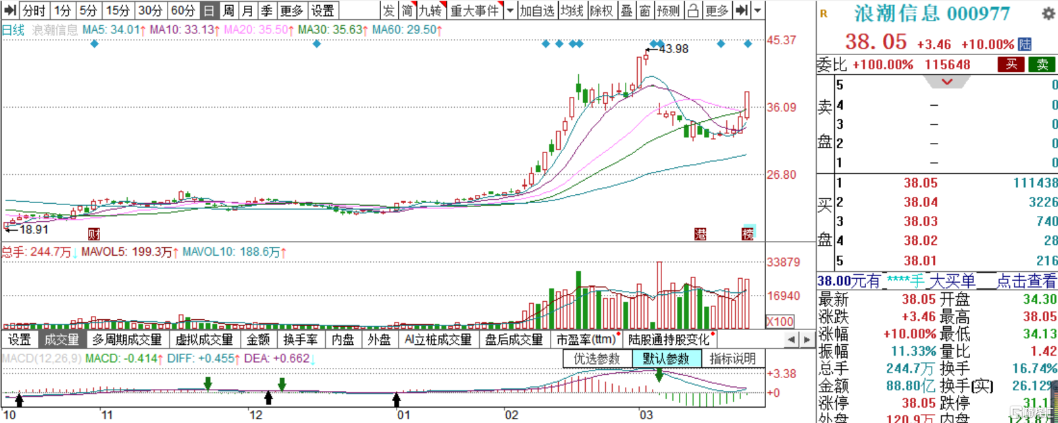The height and width of the screenshot is (423, 1058).
Task: Switch to the 多周期成交量 tab
Action: (127, 340)
